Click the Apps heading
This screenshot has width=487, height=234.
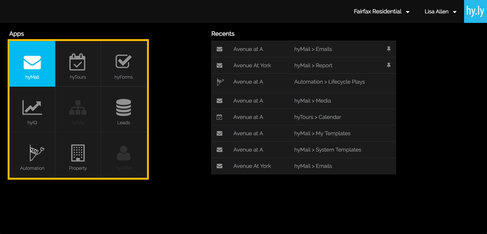coord(17,34)
